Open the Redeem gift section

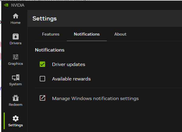[x=15, y=101]
